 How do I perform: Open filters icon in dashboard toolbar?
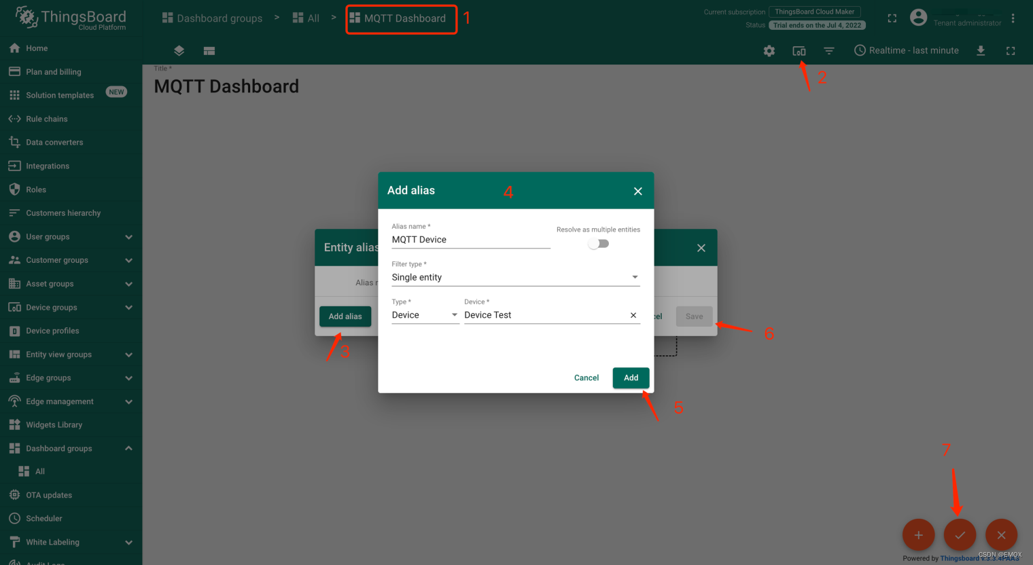[x=829, y=51]
